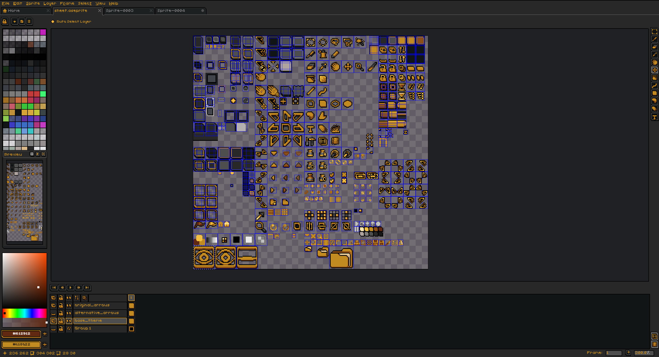Select the Rectangular Marquee tool
Image resolution: width=659 pixels, height=357 pixels.
[654, 32]
